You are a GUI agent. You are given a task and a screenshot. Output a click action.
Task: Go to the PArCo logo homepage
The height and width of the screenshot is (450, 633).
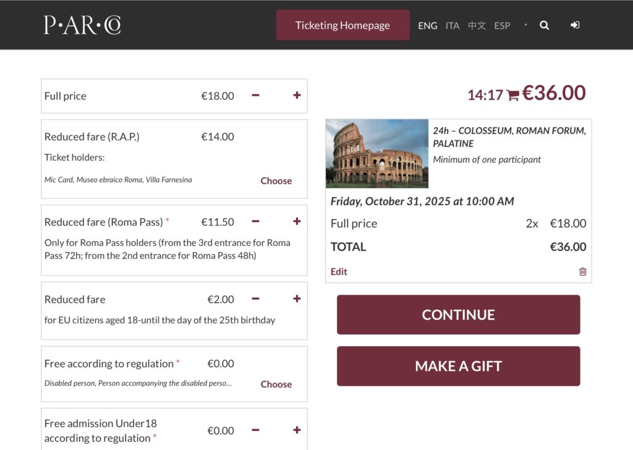tap(82, 25)
